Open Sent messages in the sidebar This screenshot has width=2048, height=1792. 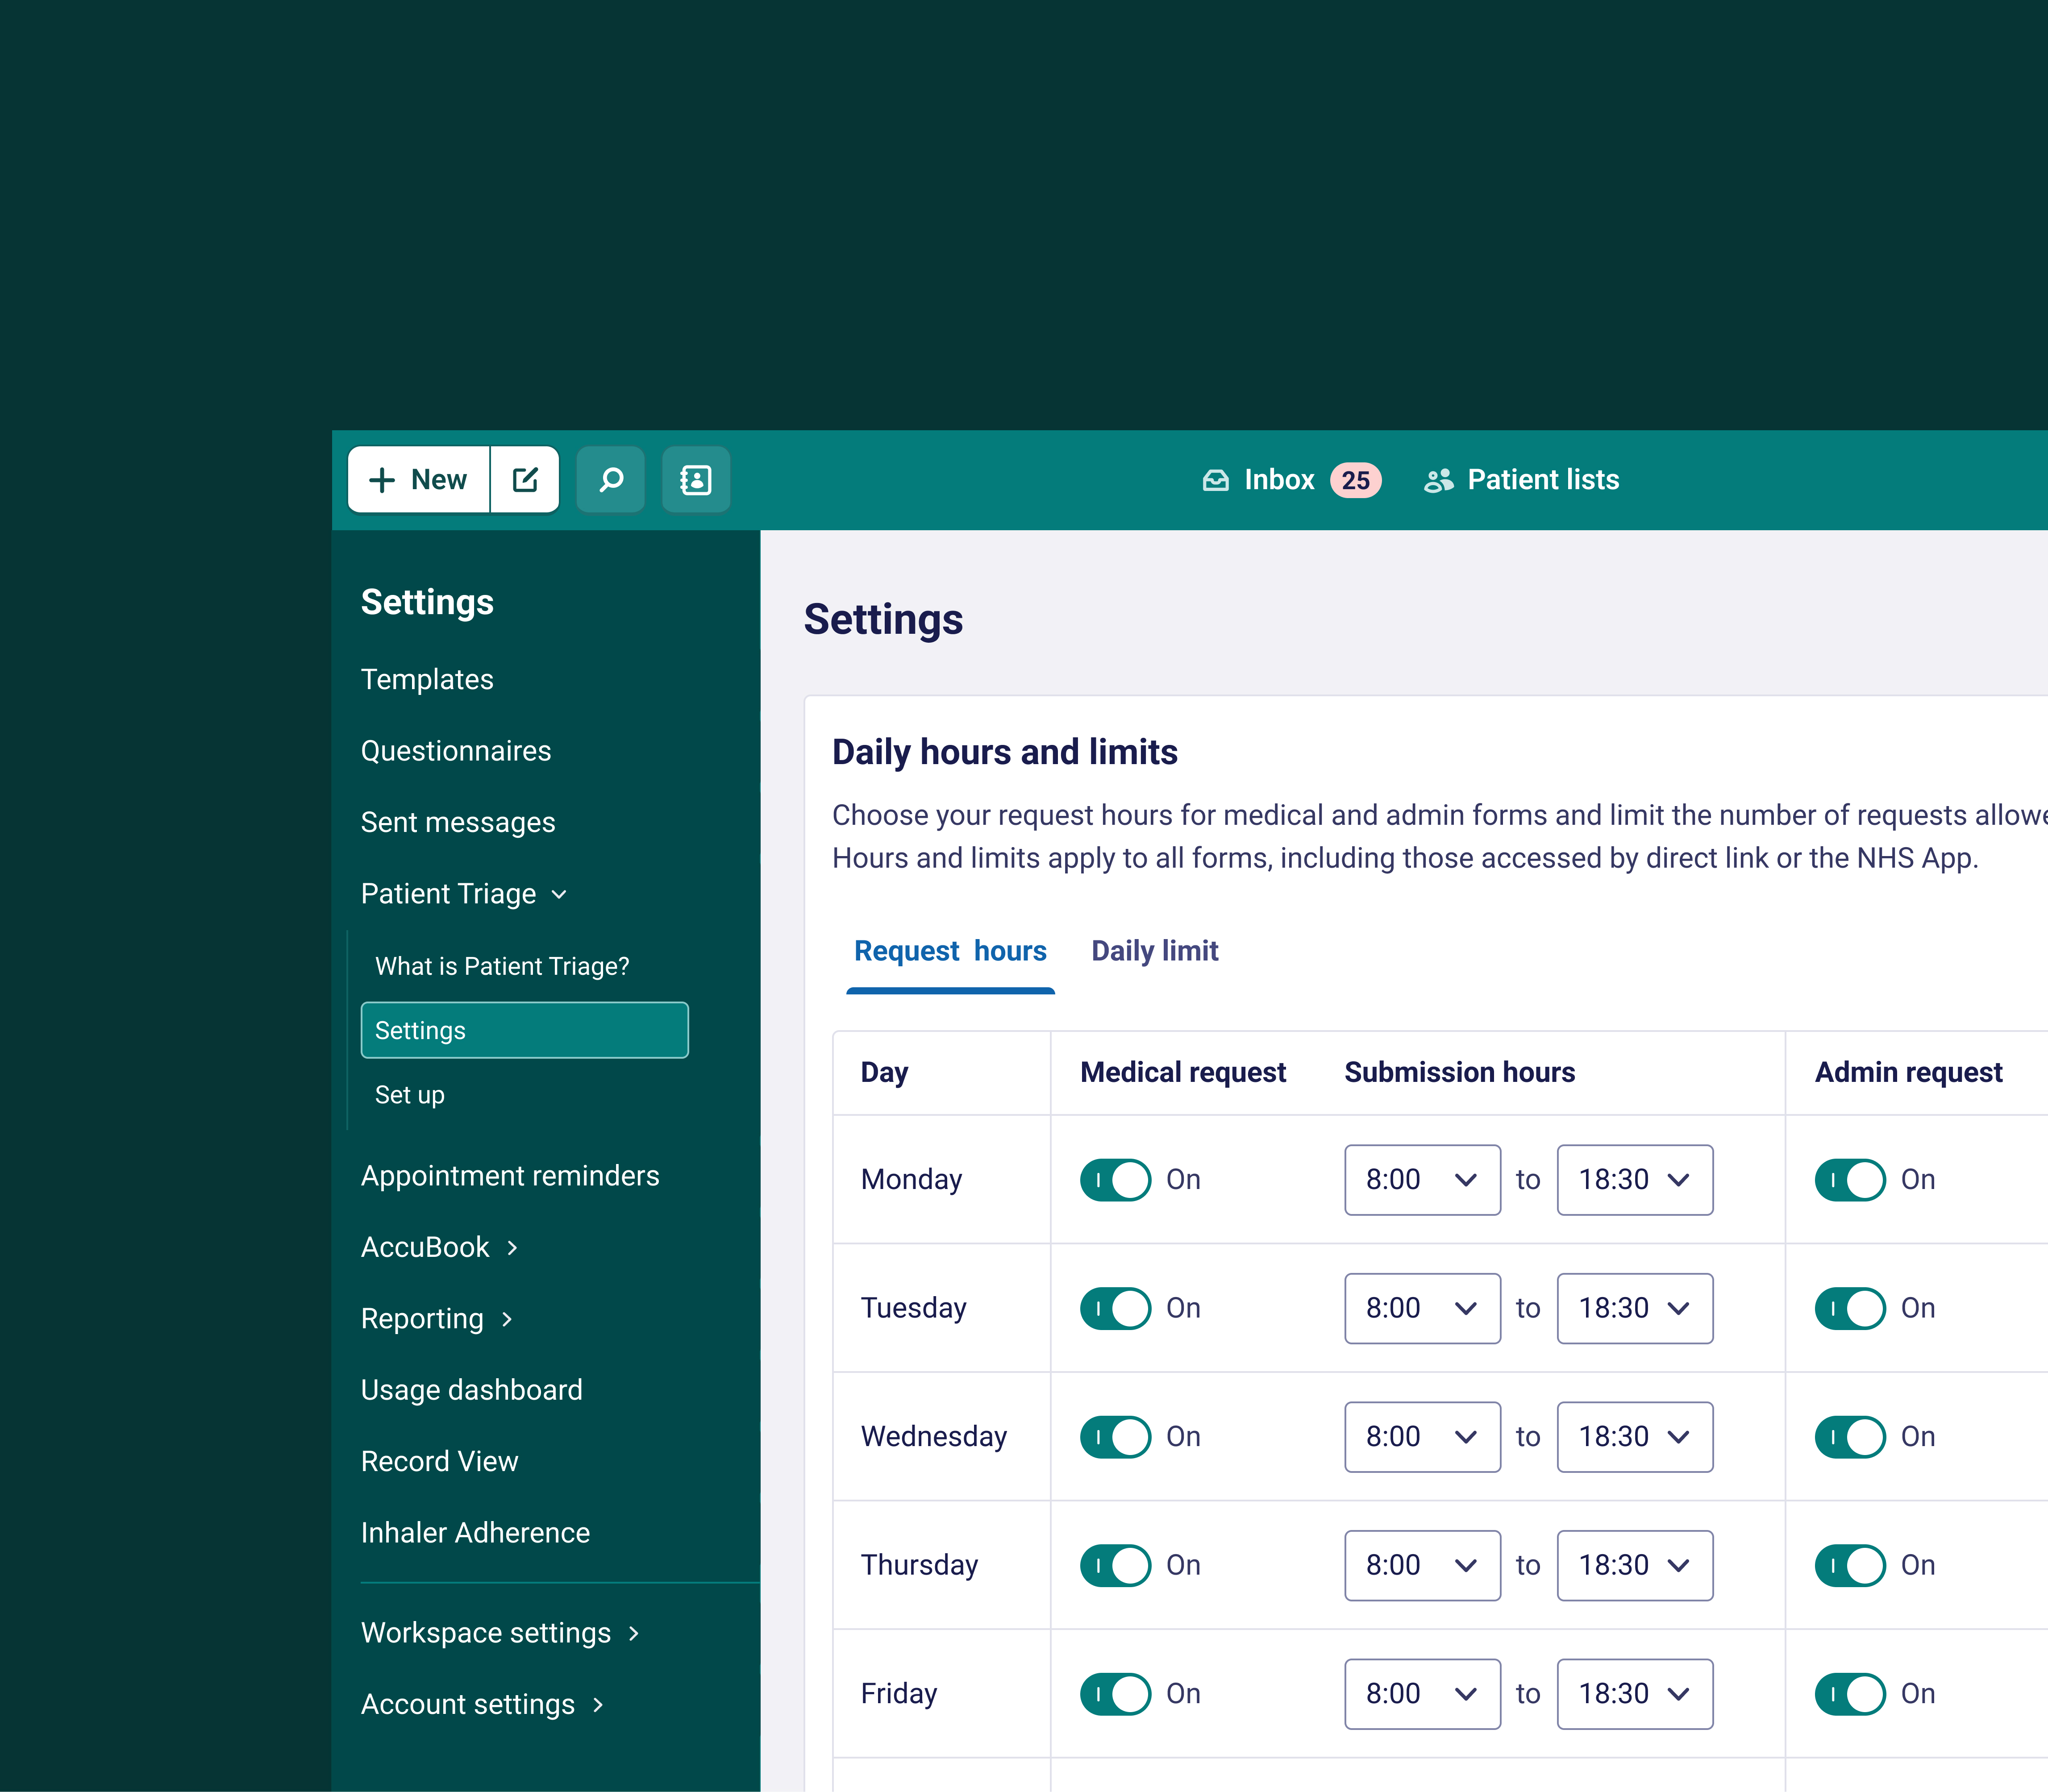[458, 823]
